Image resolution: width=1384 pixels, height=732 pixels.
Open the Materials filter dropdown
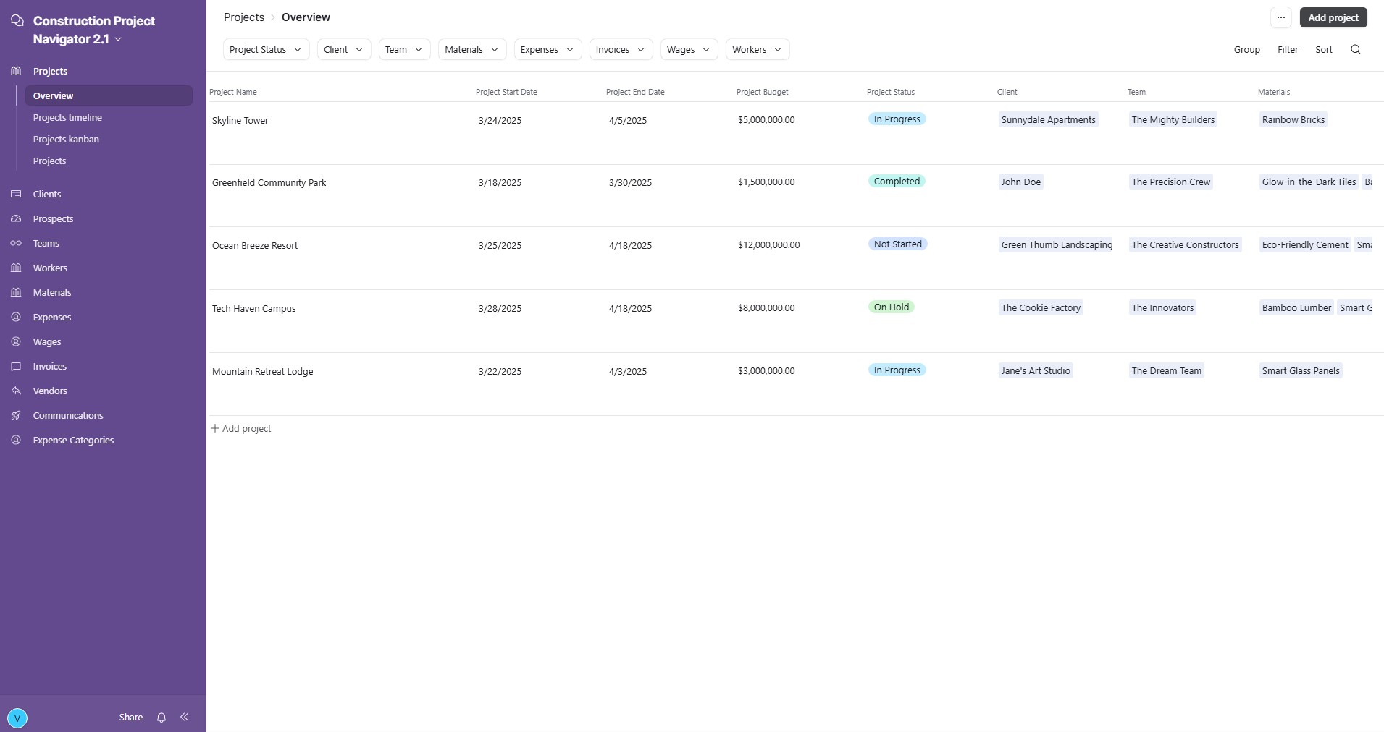[x=471, y=49]
